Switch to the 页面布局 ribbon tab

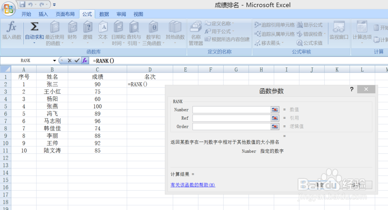[x=65, y=14]
